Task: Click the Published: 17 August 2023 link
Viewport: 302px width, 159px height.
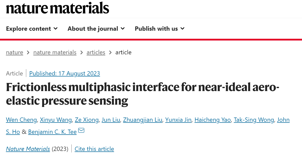Action: [x=65, y=73]
